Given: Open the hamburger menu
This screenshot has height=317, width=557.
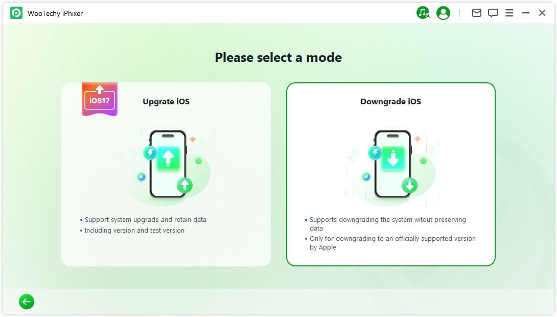Looking at the screenshot, I should tap(509, 13).
